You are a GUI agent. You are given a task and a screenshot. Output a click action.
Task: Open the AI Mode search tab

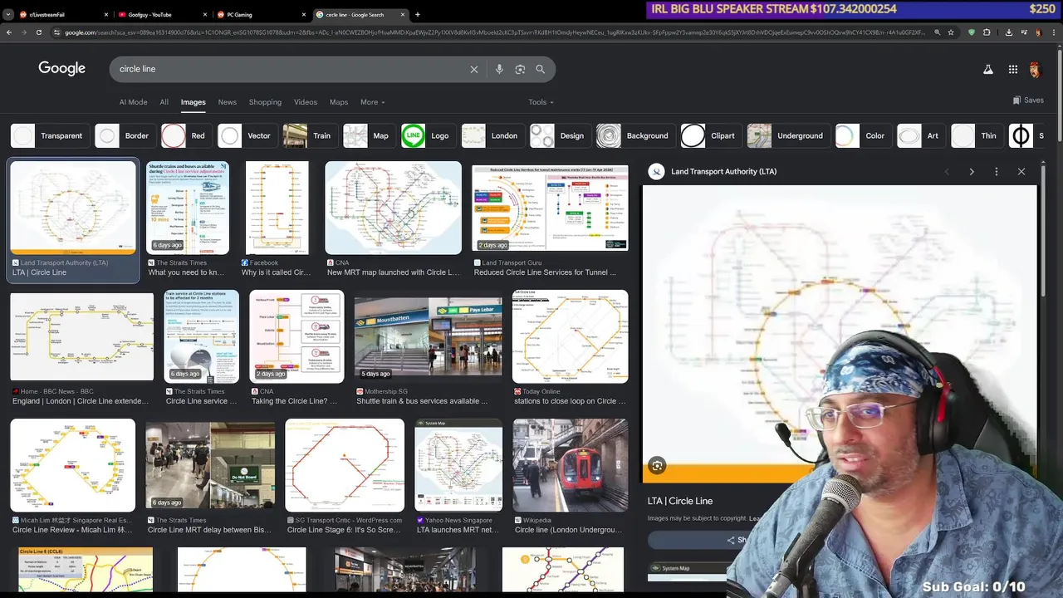pyautogui.click(x=133, y=102)
